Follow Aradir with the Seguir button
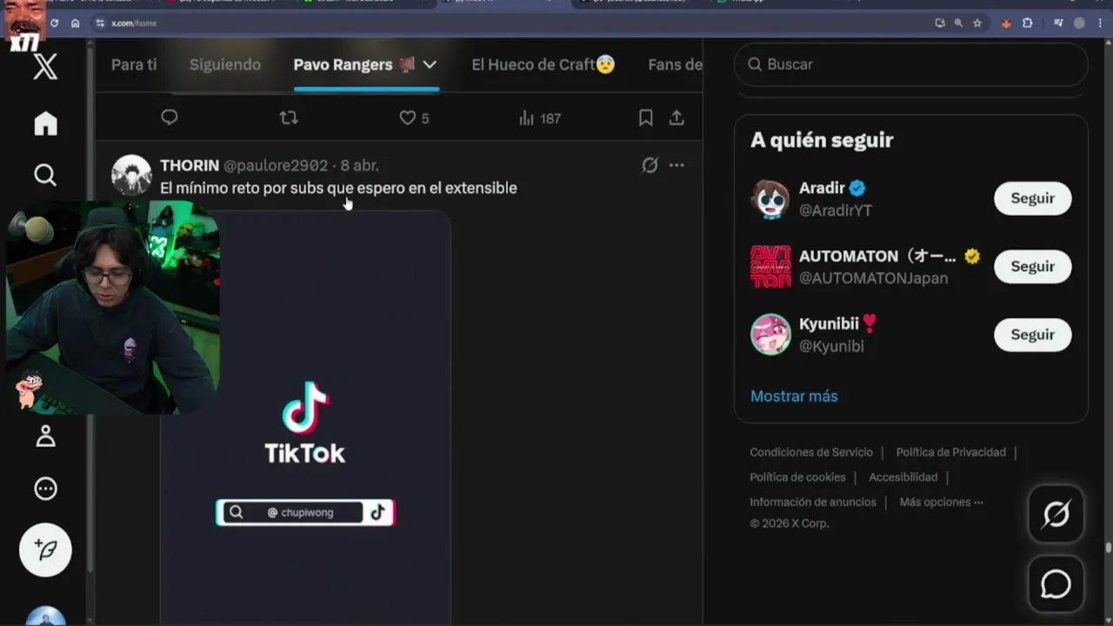 pyautogui.click(x=1032, y=198)
